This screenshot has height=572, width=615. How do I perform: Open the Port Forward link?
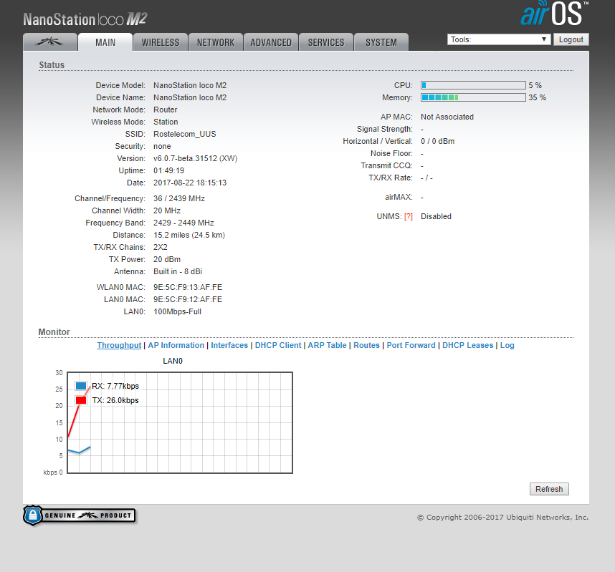[x=411, y=345]
